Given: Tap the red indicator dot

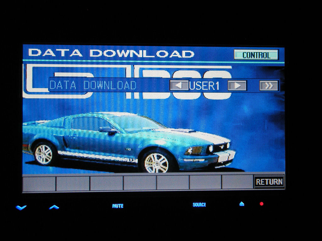Looking at the screenshot, I should [x=261, y=204].
